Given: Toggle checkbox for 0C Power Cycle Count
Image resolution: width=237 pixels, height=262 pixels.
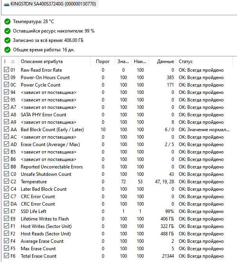Looking at the screenshot, I should [x=6, y=85].
